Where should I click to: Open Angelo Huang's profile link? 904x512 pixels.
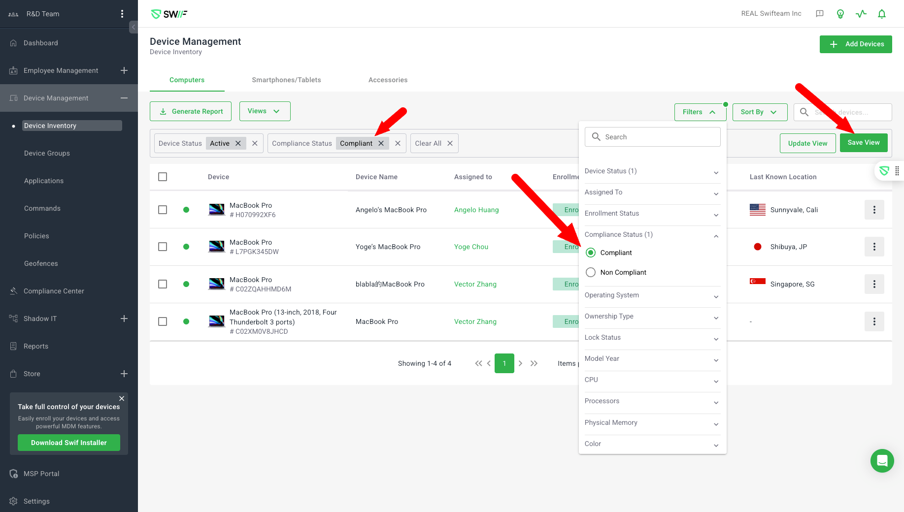pyautogui.click(x=476, y=210)
